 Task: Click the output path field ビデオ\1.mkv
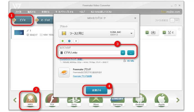point(90,53)
